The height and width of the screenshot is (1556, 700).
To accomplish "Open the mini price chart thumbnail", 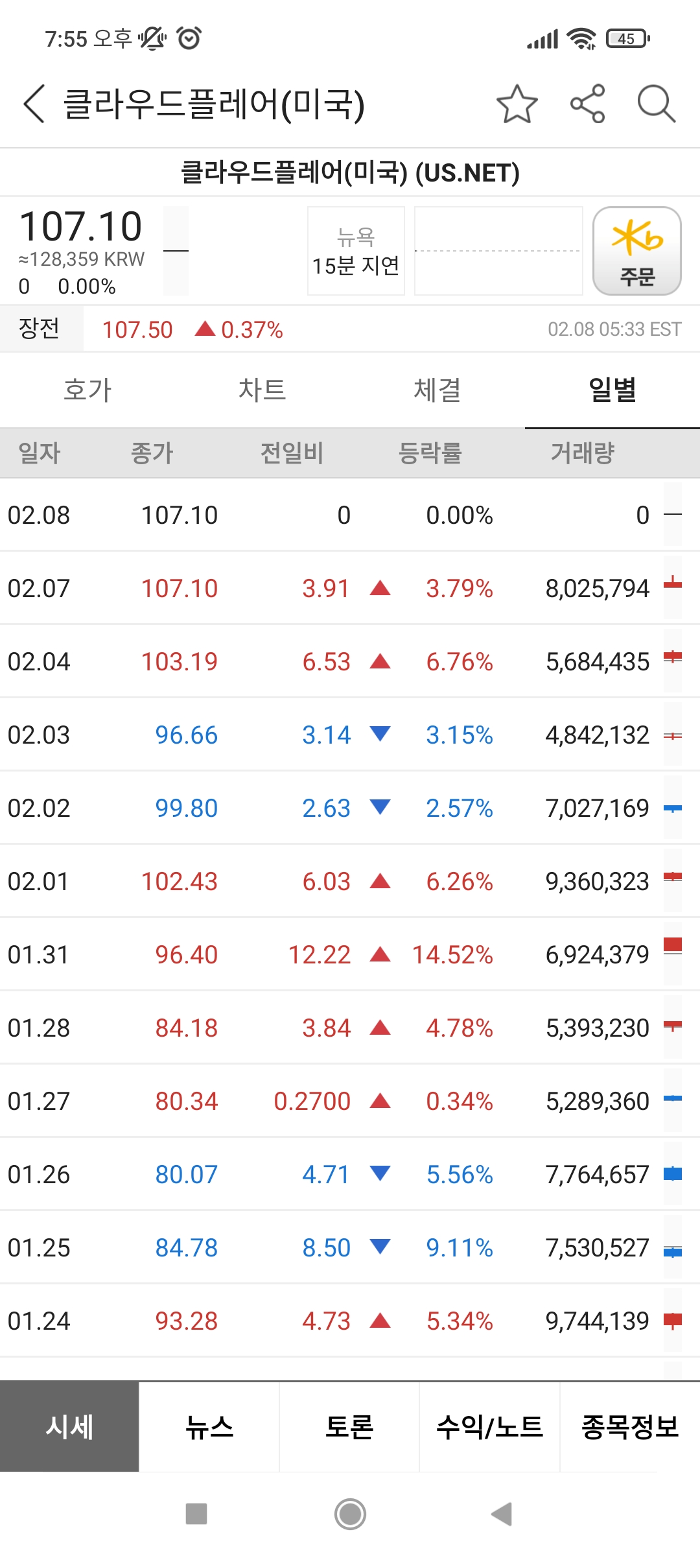I will (498, 251).
